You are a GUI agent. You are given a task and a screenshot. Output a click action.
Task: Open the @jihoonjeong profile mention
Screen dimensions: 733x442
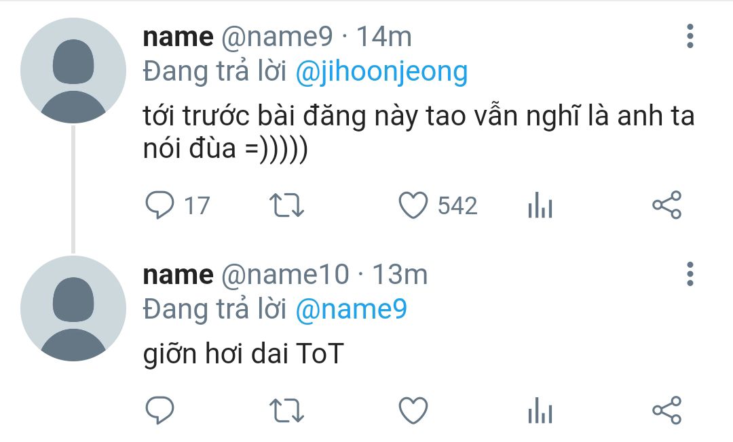coord(381,72)
